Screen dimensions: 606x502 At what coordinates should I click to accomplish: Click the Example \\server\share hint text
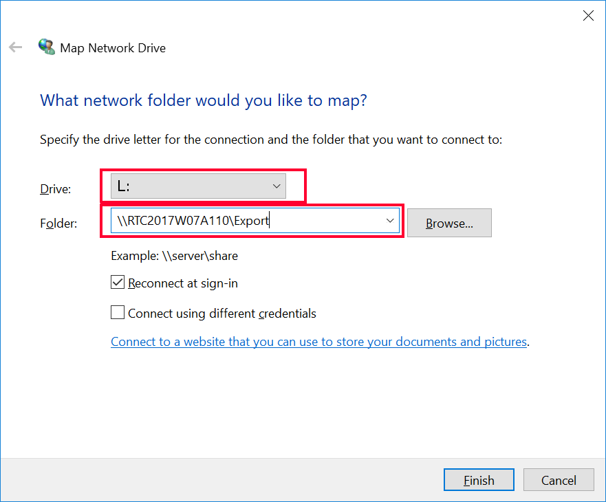(174, 256)
